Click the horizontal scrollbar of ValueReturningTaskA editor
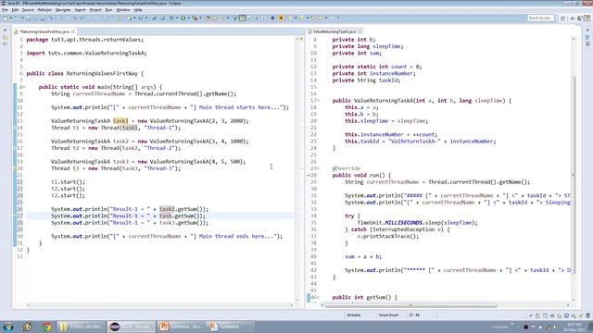 coord(411,305)
